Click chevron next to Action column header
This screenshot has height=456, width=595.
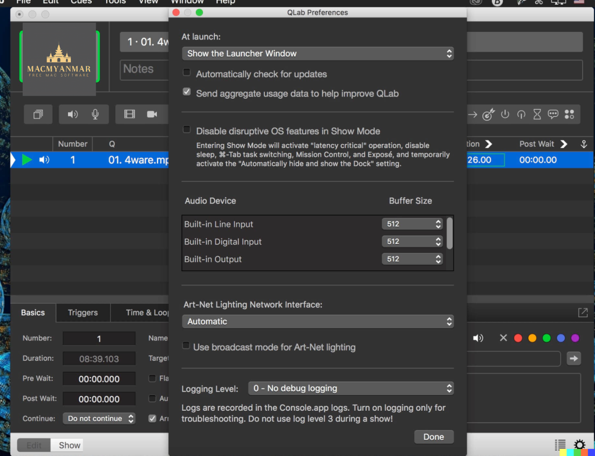coord(489,144)
